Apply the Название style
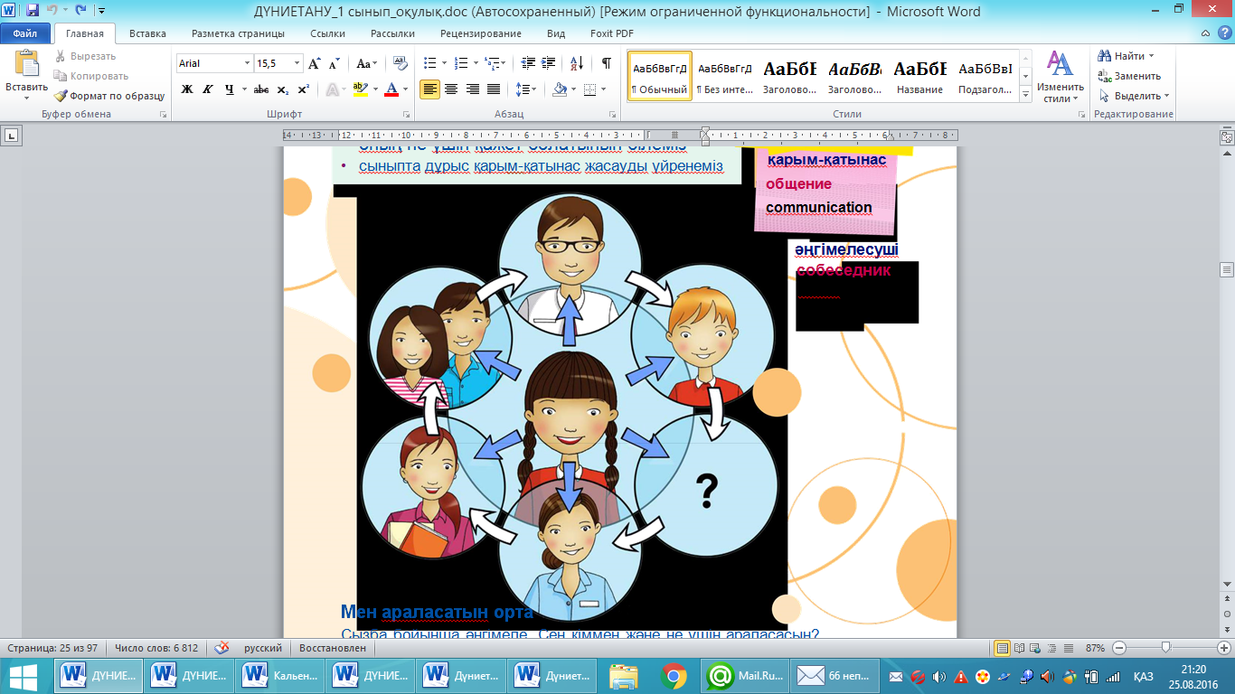 coord(920,76)
